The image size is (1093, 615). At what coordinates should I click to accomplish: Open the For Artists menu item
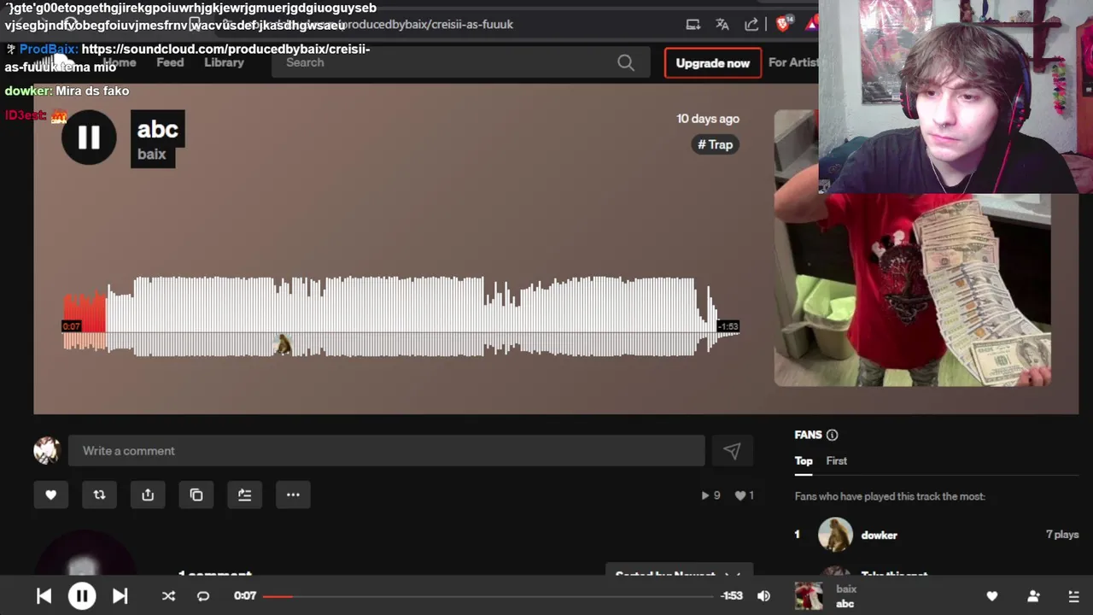coord(793,62)
